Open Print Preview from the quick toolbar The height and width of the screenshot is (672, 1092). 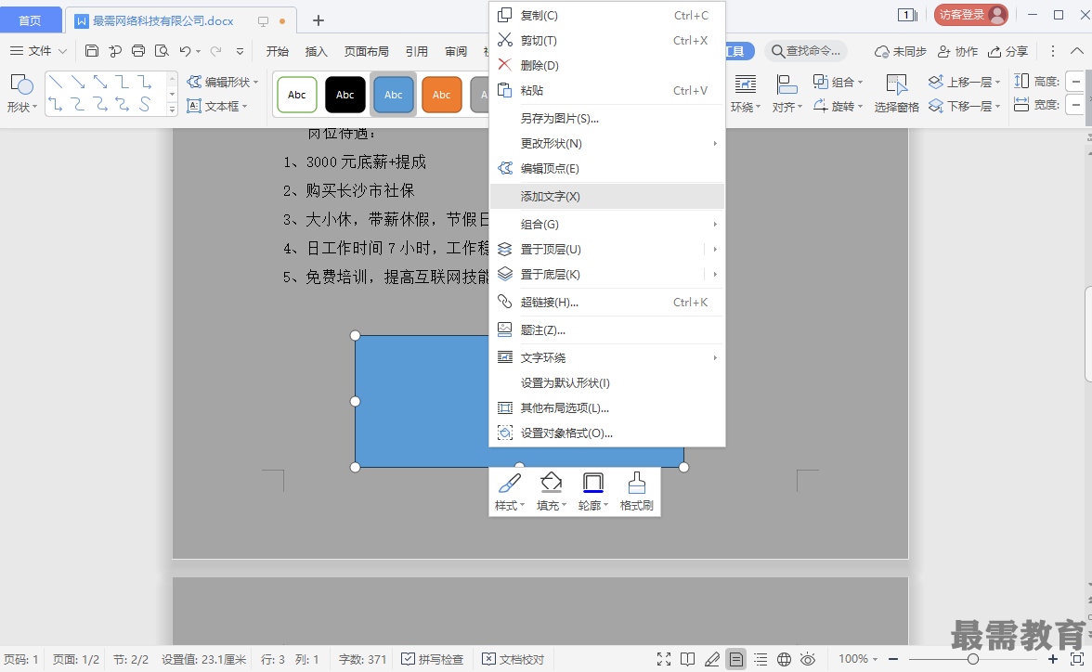(x=162, y=51)
